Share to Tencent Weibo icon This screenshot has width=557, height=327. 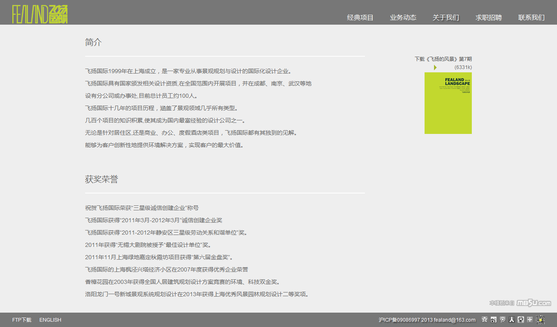pos(503,320)
